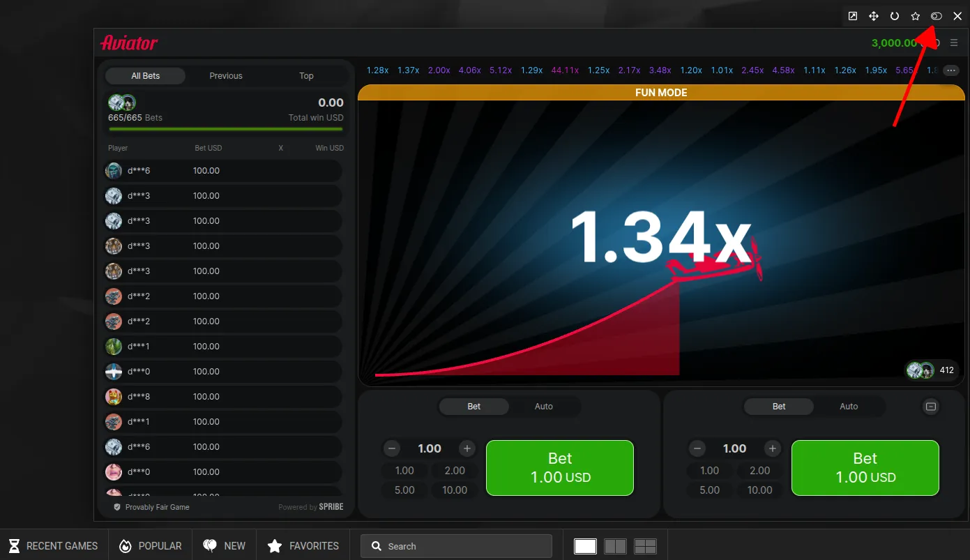Remove second bet panel with minus icon
The image size is (970, 560).
[x=930, y=407]
